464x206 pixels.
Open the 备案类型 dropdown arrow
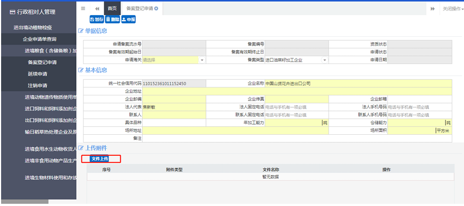[x=325, y=60]
